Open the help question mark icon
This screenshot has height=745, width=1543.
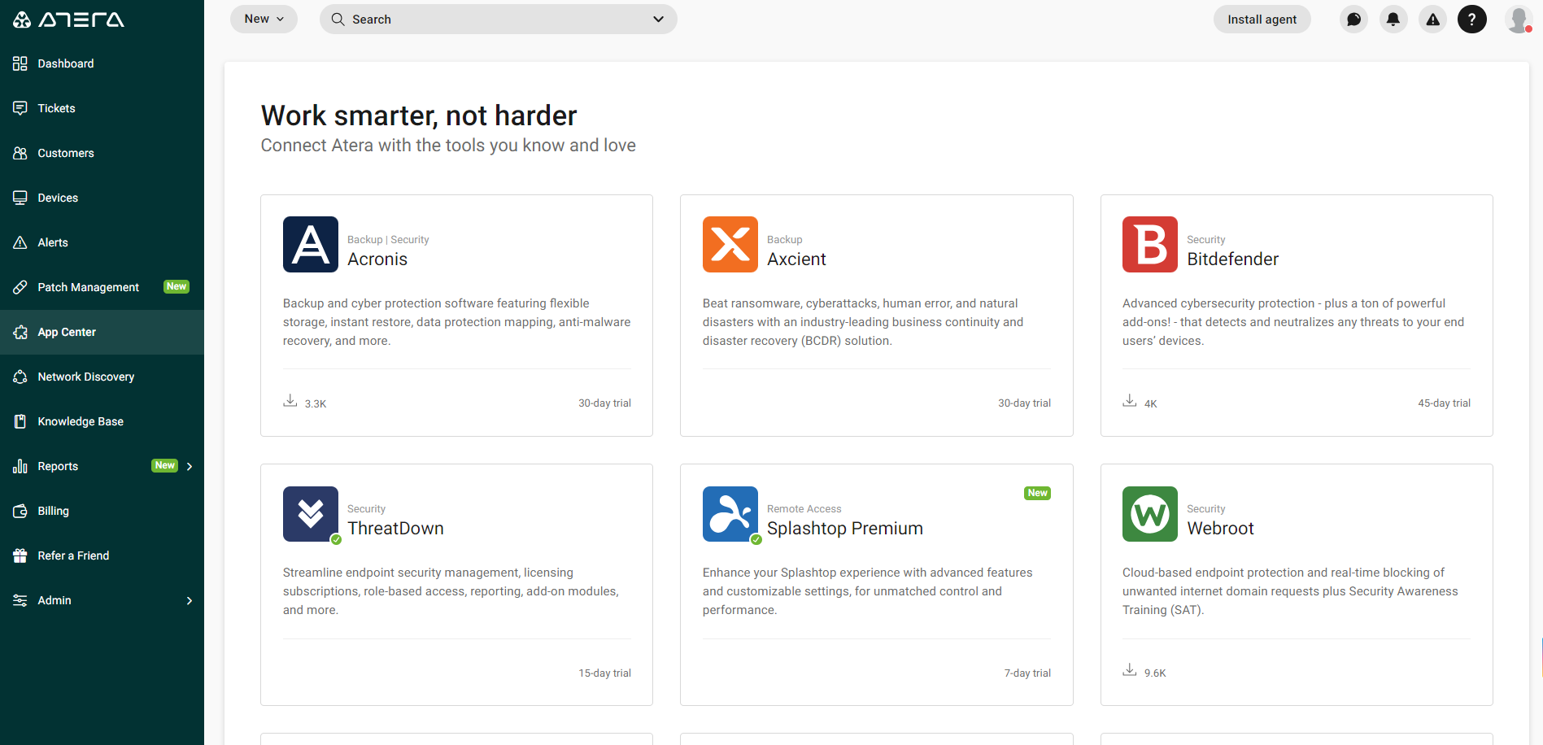[1472, 20]
